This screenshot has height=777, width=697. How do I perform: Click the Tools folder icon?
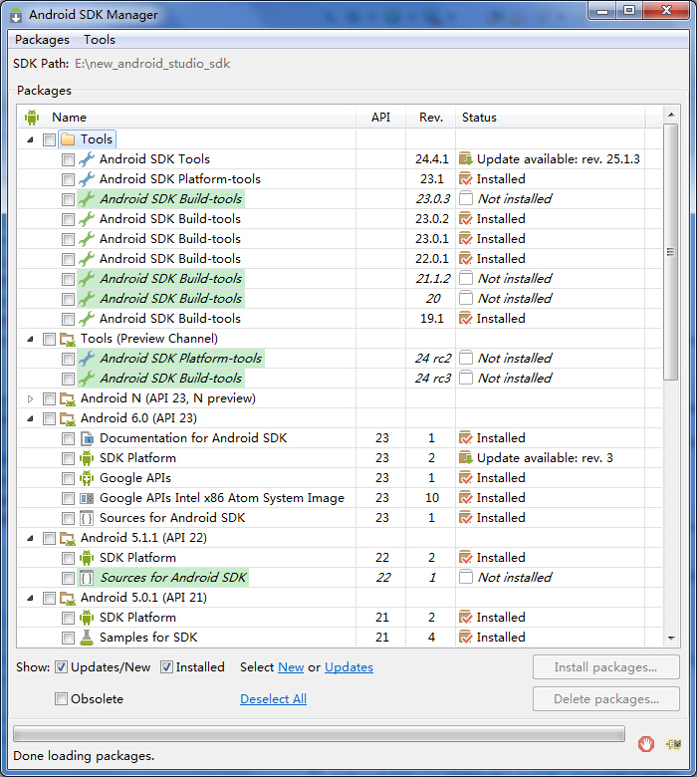[x=68, y=139]
